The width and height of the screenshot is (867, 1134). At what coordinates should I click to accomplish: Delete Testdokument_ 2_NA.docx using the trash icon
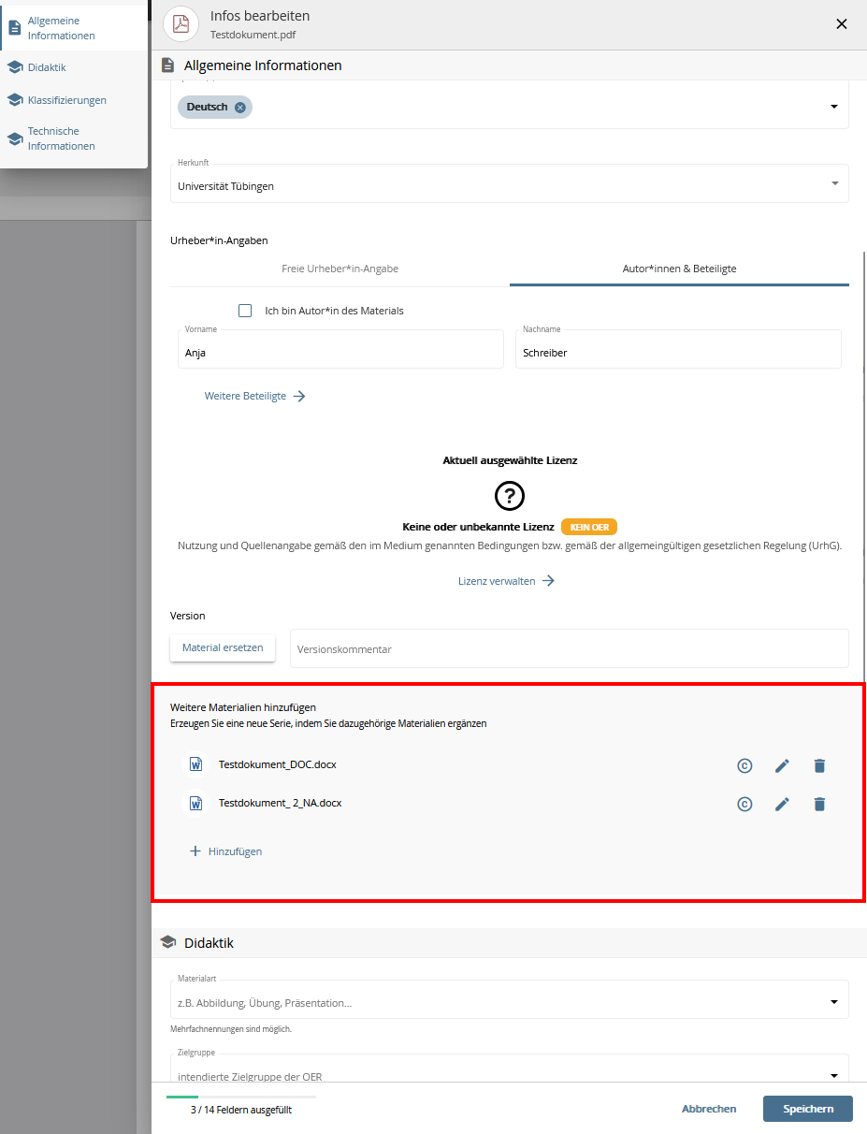click(x=819, y=804)
